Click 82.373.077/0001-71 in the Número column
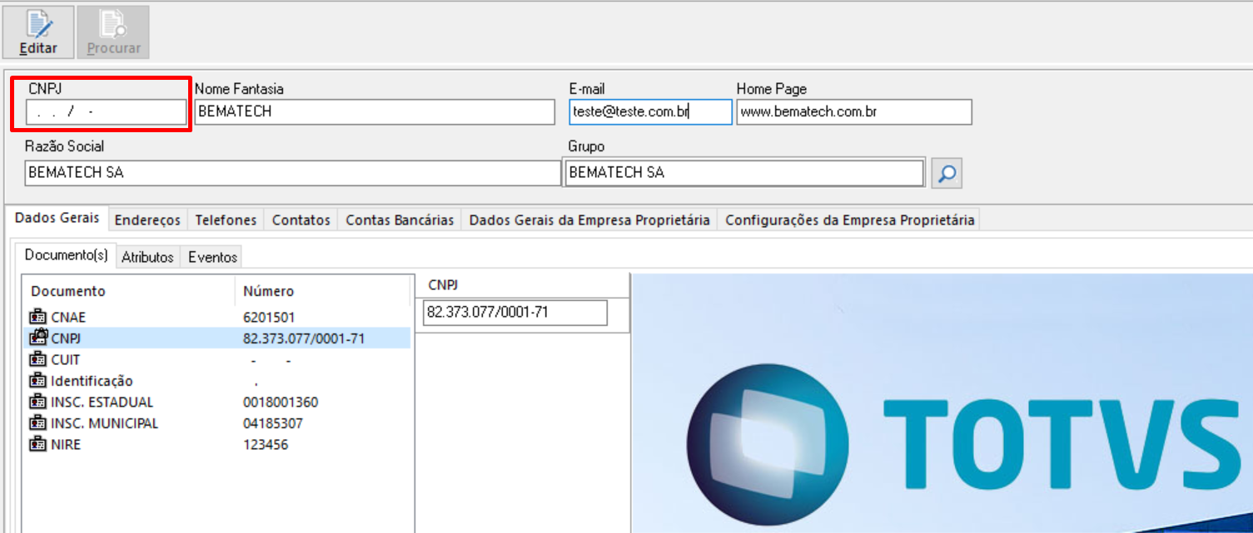 (304, 338)
